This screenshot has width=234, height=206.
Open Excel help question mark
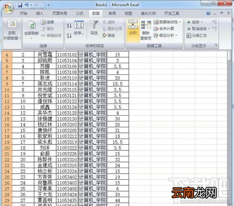click(208, 14)
